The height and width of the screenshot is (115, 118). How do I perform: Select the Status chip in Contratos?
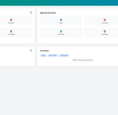pos(43,55)
